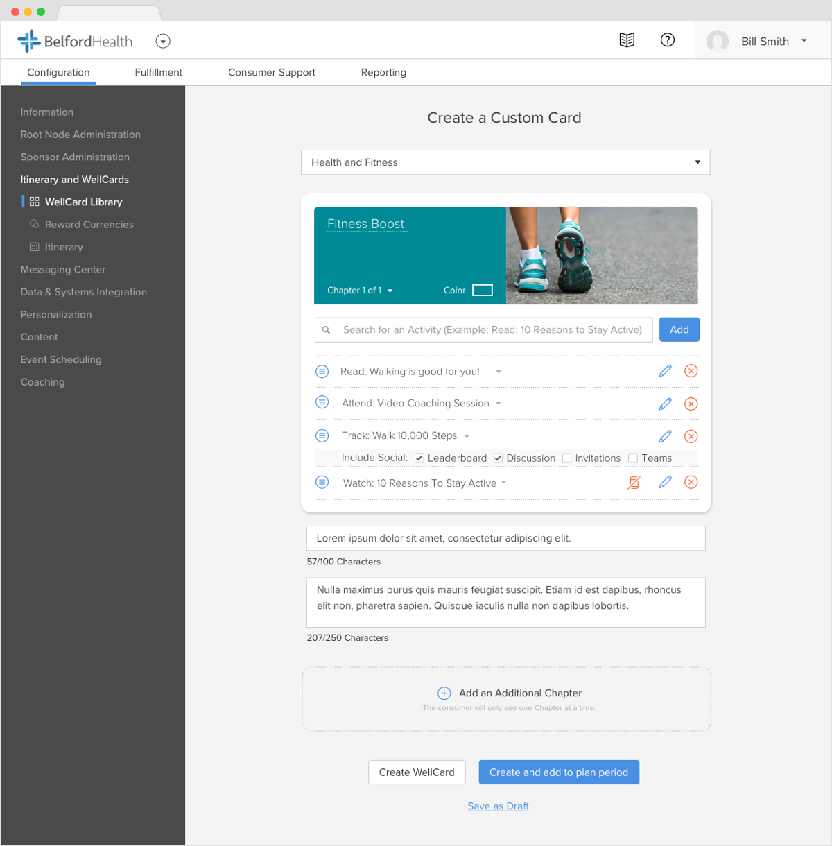Screen dimensions: 832x846
Task: Open Sponsor Administration in sidebar
Action: click(x=75, y=157)
